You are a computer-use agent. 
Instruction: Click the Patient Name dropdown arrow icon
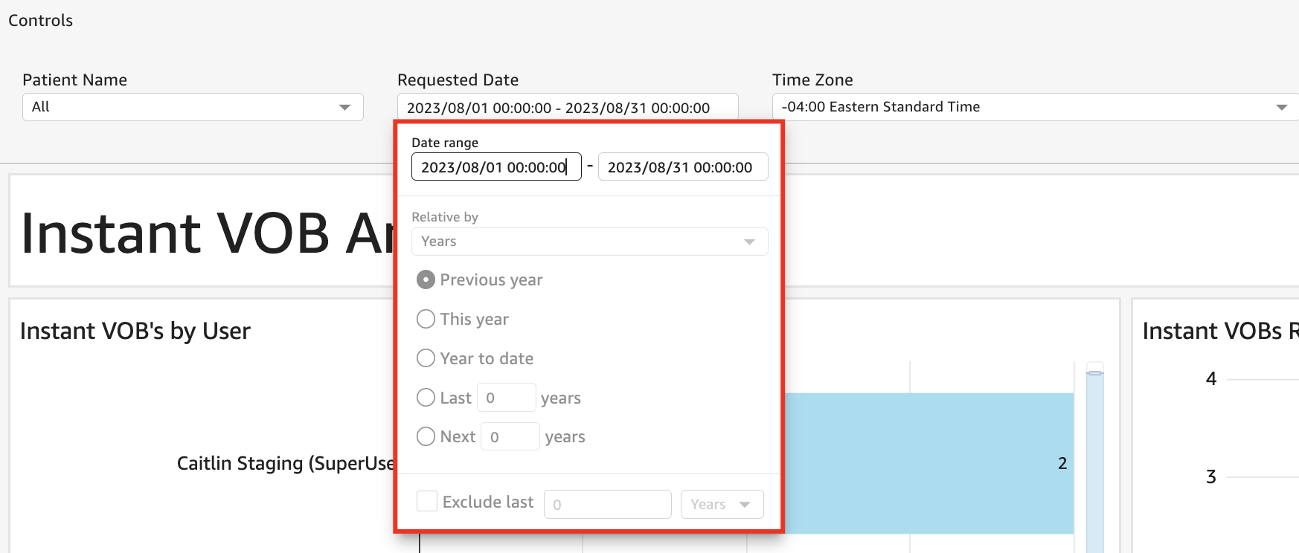pos(344,108)
